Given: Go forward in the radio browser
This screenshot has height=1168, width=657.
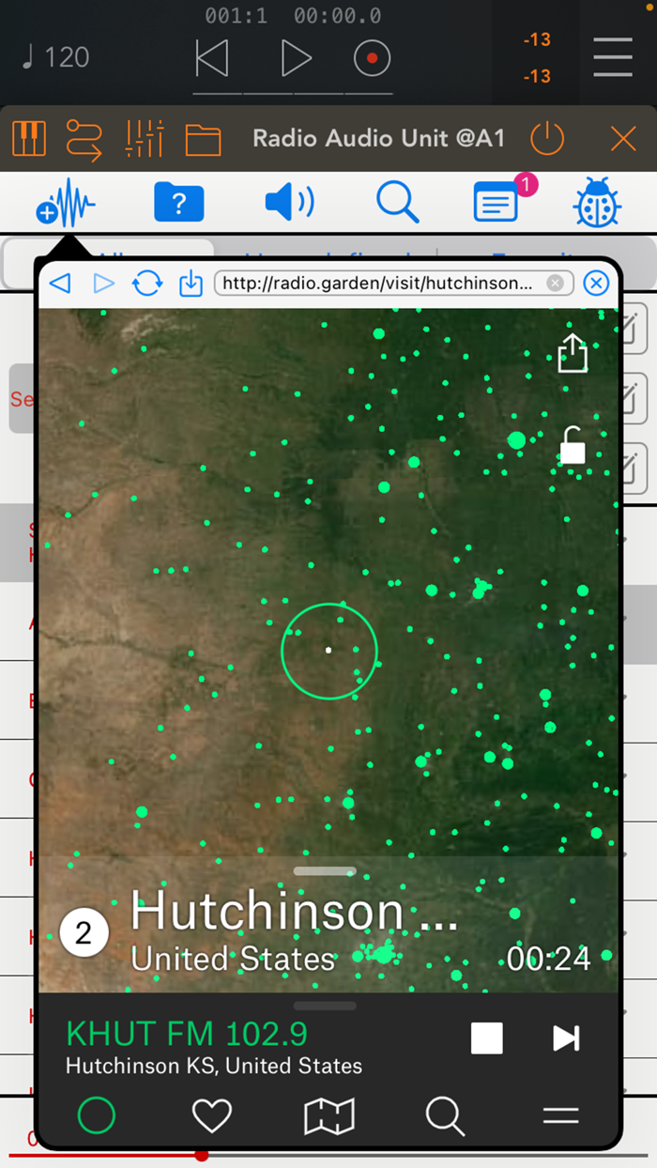Looking at the screenshot, I should (103, 283).
